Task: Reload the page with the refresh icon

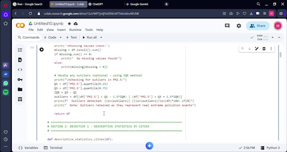Action: (30, 13)
